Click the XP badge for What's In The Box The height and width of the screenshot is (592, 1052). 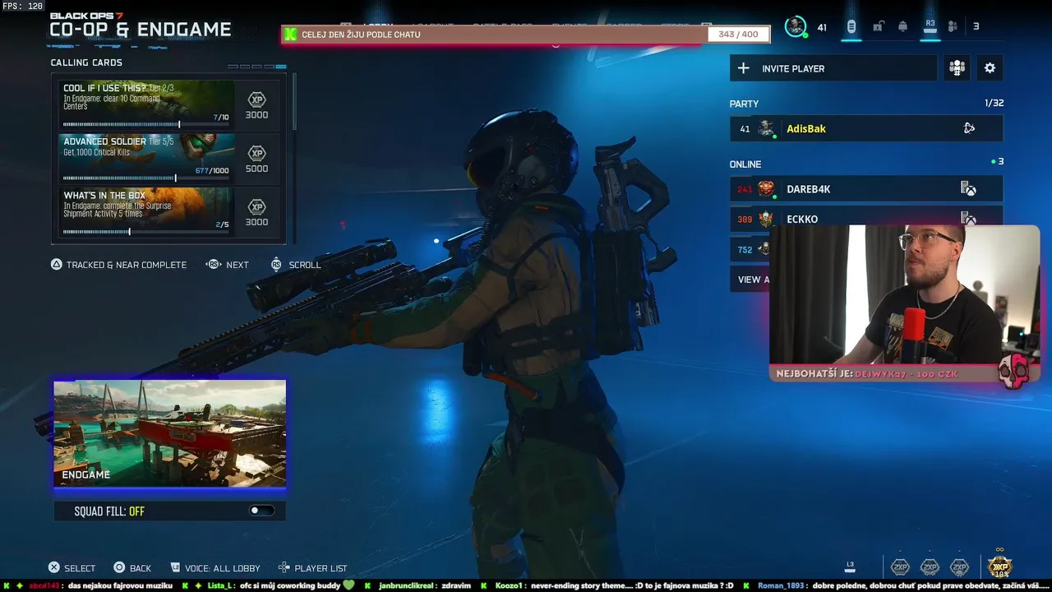[256, 206]
